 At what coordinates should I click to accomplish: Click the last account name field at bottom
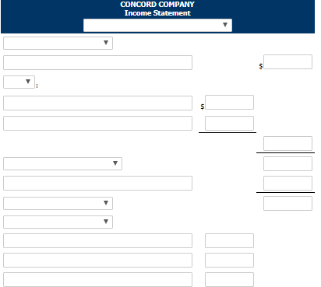97,279
